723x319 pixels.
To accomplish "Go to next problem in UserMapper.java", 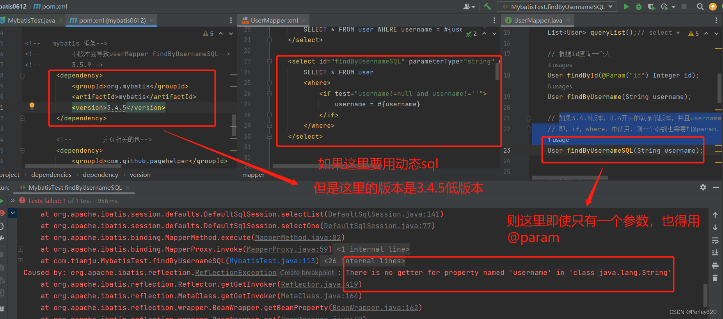I will tap(716, 33).
